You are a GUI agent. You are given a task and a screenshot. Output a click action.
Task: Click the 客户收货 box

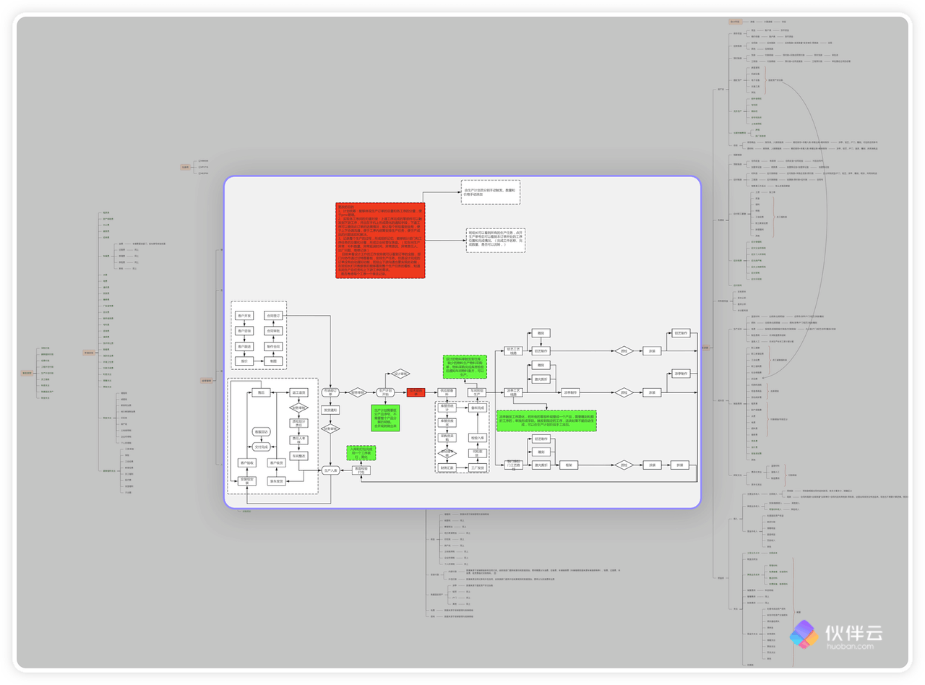click(x=276, y=462)
